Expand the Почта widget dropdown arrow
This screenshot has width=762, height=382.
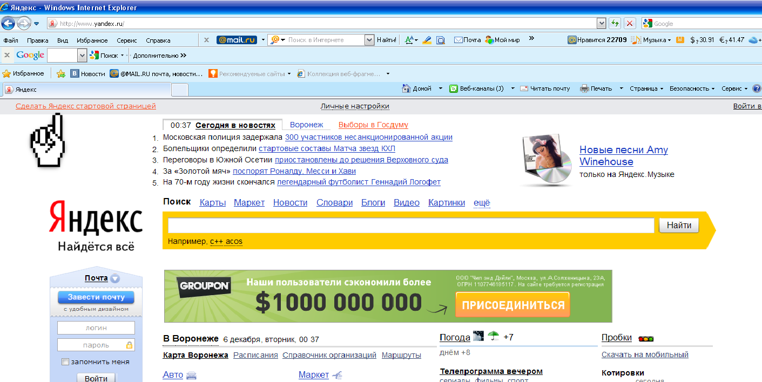coord(114,279)
